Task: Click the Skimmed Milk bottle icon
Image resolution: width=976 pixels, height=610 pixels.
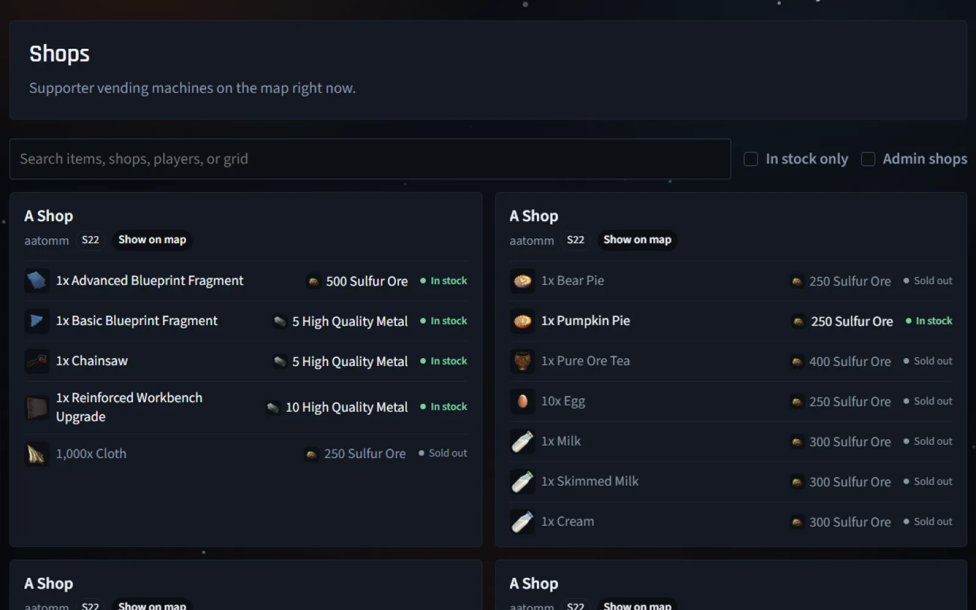Action: [x=522, y=482]
